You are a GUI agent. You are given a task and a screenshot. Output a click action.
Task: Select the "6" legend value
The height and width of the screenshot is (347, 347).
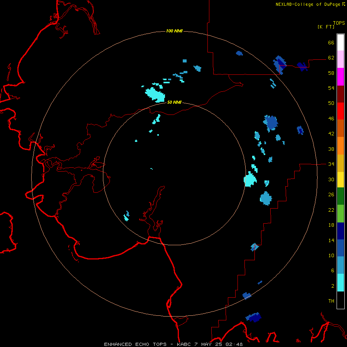click(333, 270)
